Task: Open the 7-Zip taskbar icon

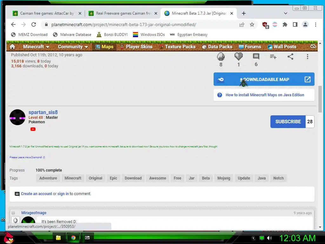Action: pos(87,238)
